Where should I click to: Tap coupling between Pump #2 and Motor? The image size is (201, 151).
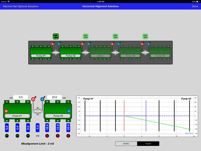(86, 53)
